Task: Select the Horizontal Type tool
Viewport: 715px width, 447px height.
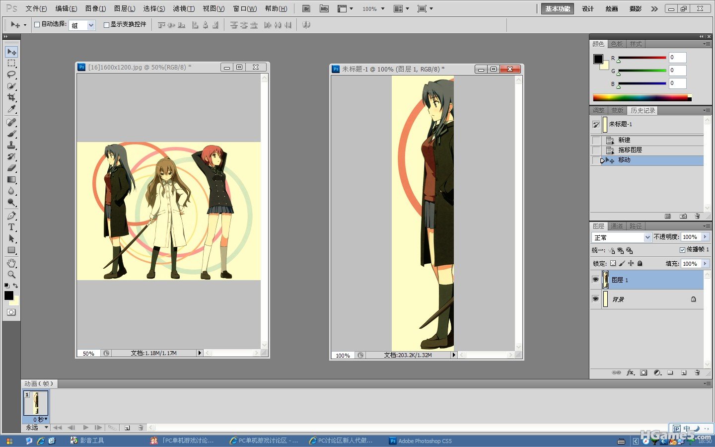Action: 11,227
